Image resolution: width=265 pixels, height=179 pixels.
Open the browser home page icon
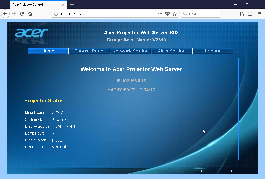30,14
